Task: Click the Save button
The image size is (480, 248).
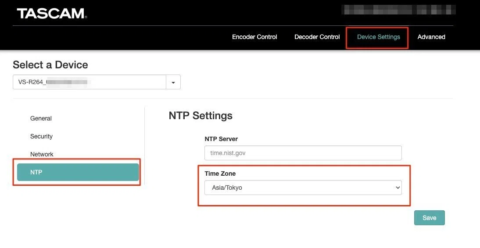Action: pos(429,218)
